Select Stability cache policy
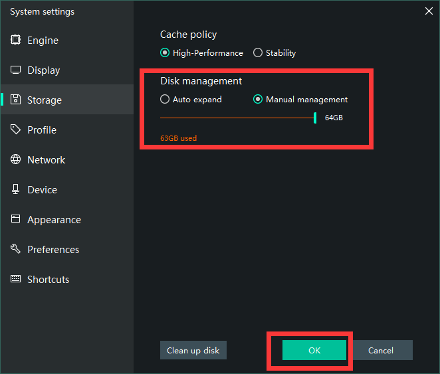This screenshot has width=440, height=374. coord(258,53)
